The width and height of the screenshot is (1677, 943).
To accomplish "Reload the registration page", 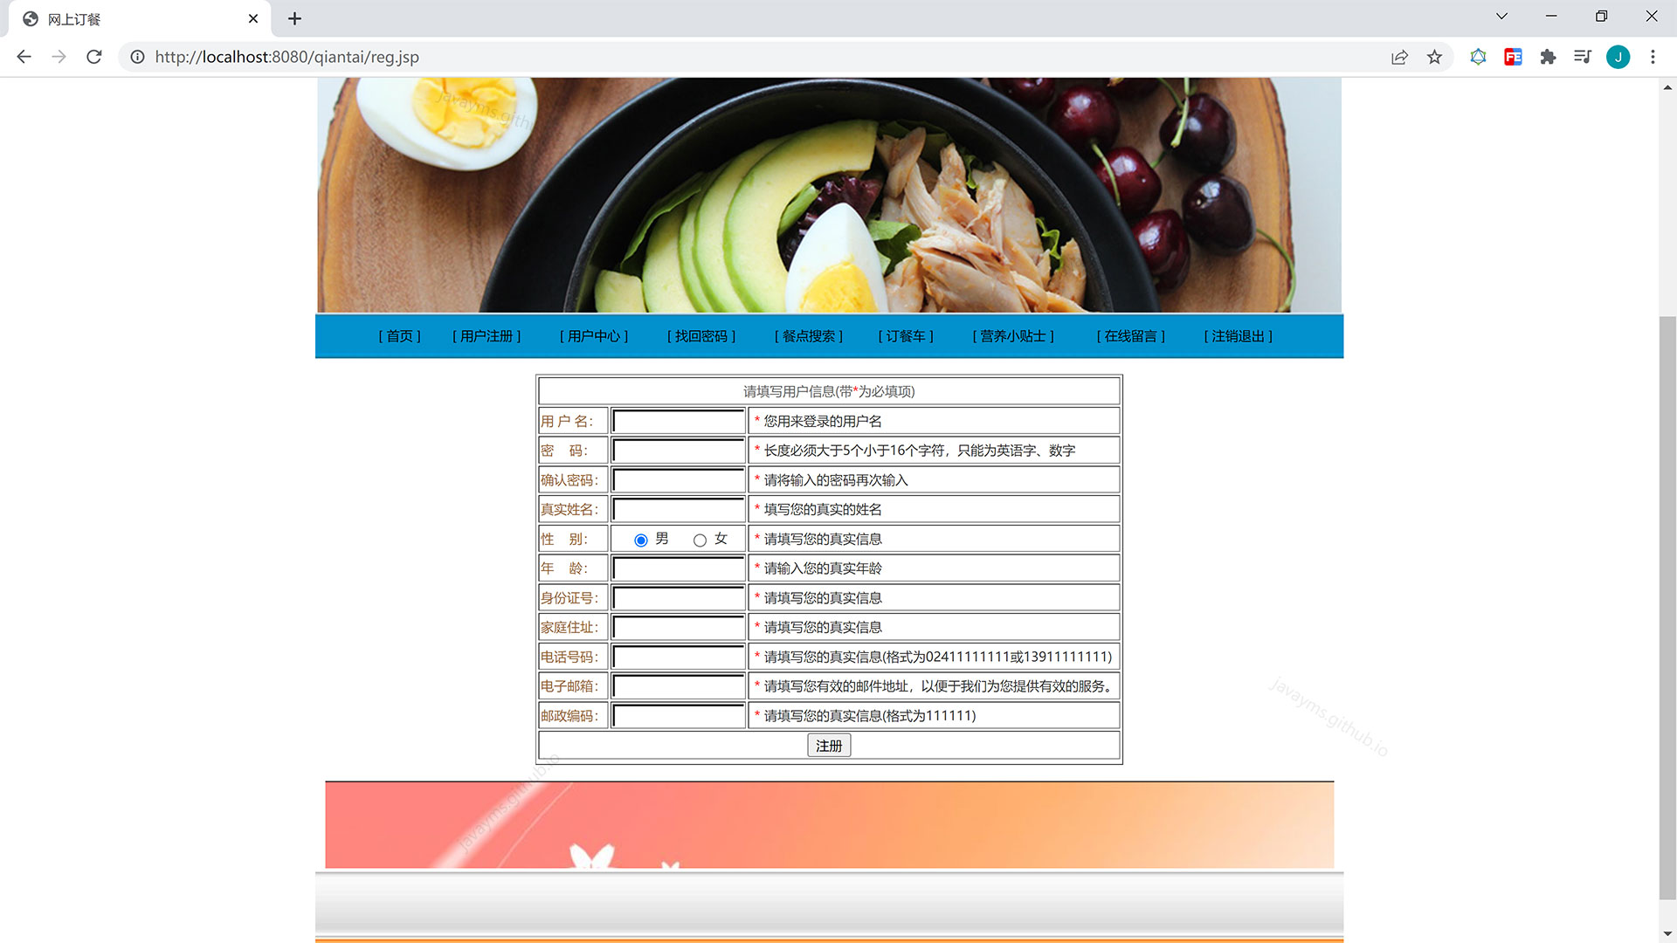I will click(x=94, y=57).
